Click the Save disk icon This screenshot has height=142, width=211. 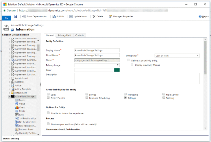click(x=16, y=16)
